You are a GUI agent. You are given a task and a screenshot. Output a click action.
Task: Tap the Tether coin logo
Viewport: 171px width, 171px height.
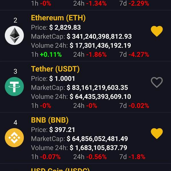(x=14, y=86)
